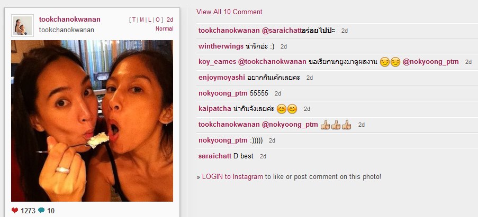Click the red heart likes icon
The width and height of the screenshot is (478, 217).
click(x=15, y=210)
